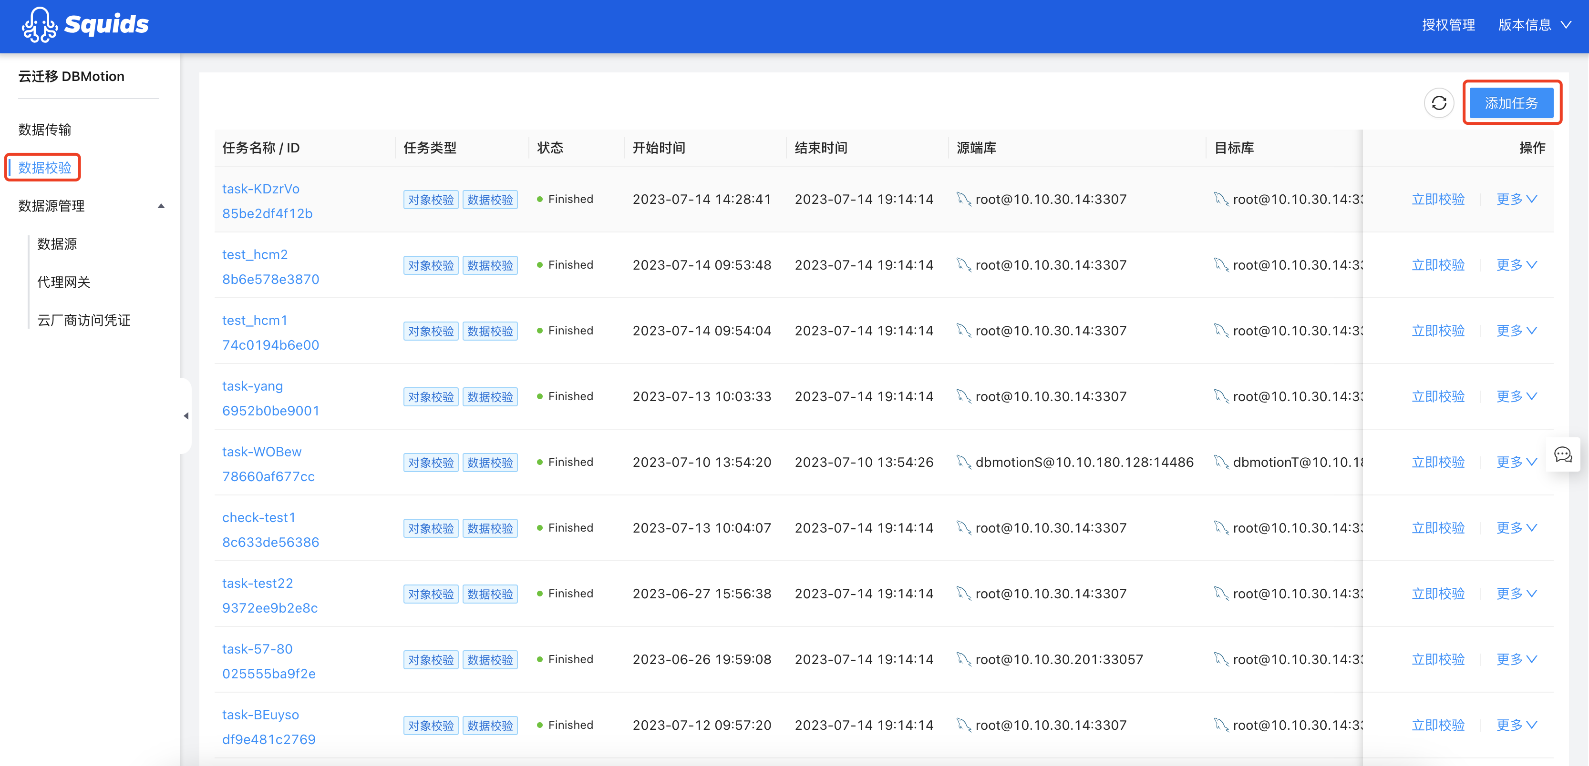Viewport: 1589px width, 766px height.
Task: Click MySQL source icon in test_hcm2 row
Action: click(963, 265)
